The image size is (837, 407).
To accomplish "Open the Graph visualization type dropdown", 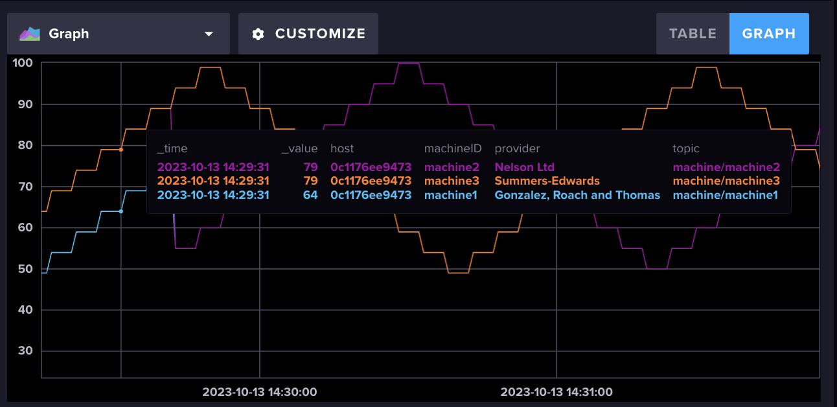I will 119,34.
